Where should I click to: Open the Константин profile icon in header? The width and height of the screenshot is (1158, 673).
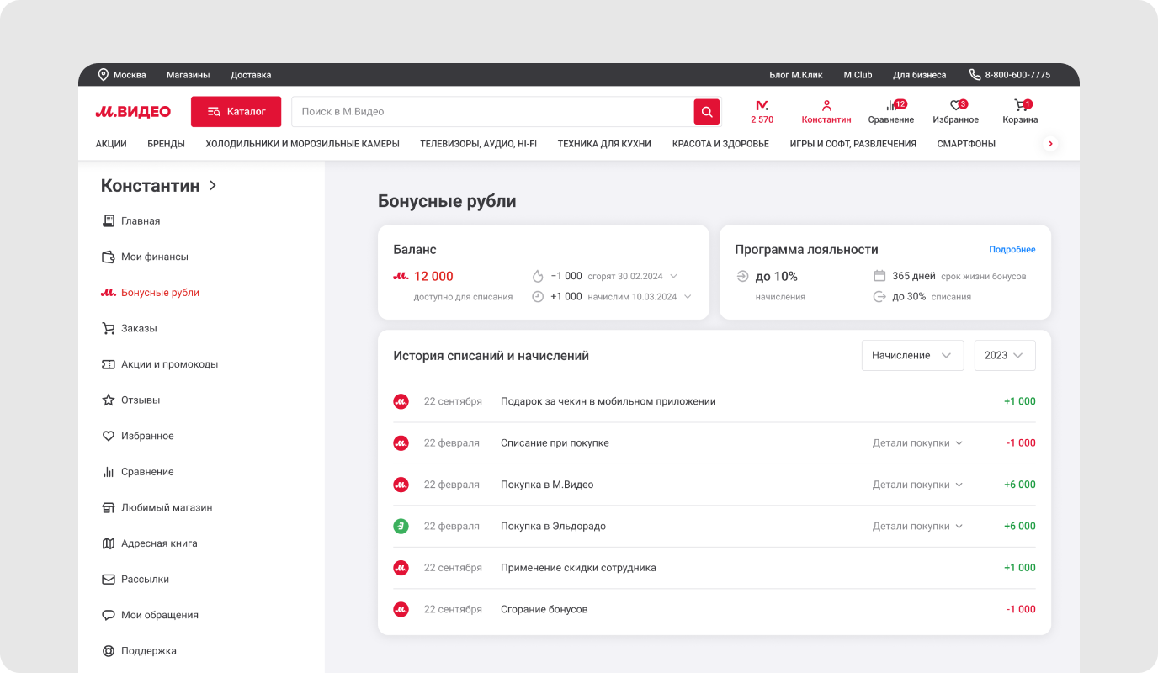(826, 111)
